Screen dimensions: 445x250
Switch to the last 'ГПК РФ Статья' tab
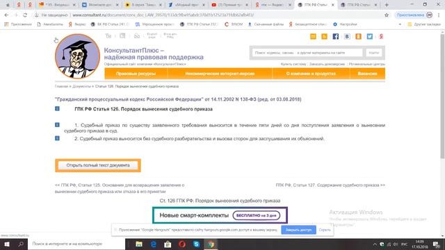pyautogui.click(x=359, y=5)
